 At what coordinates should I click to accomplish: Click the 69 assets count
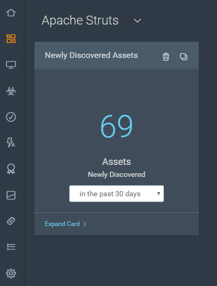117,126
